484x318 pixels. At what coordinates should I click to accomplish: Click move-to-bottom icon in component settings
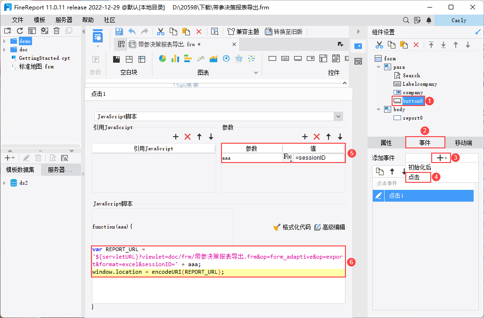(x=443, y=45)
